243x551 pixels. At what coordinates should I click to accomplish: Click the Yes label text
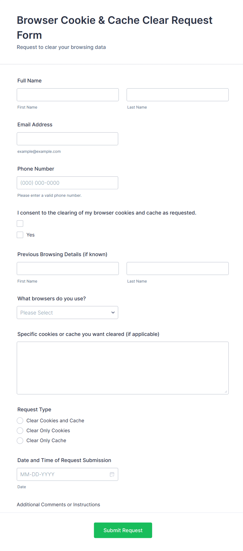[31, 235]
